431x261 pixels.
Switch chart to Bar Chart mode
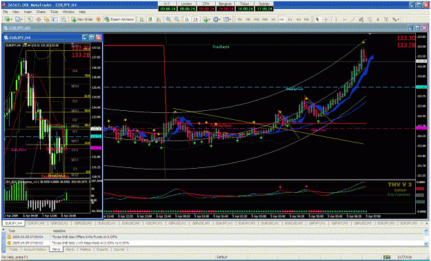(142, 19)
